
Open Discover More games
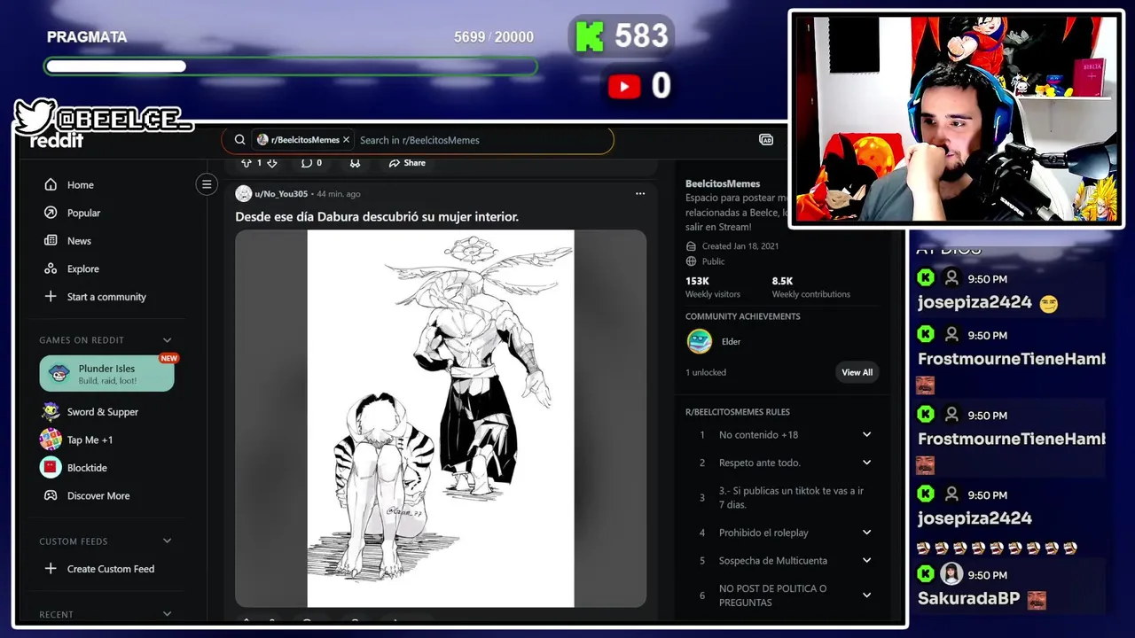[x=98, y=496]
